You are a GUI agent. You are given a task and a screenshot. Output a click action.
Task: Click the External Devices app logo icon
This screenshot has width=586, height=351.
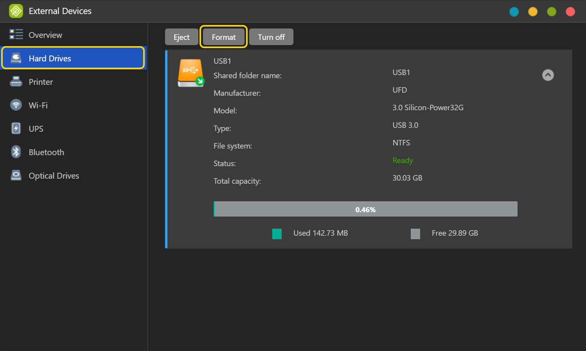coord(16,11)
